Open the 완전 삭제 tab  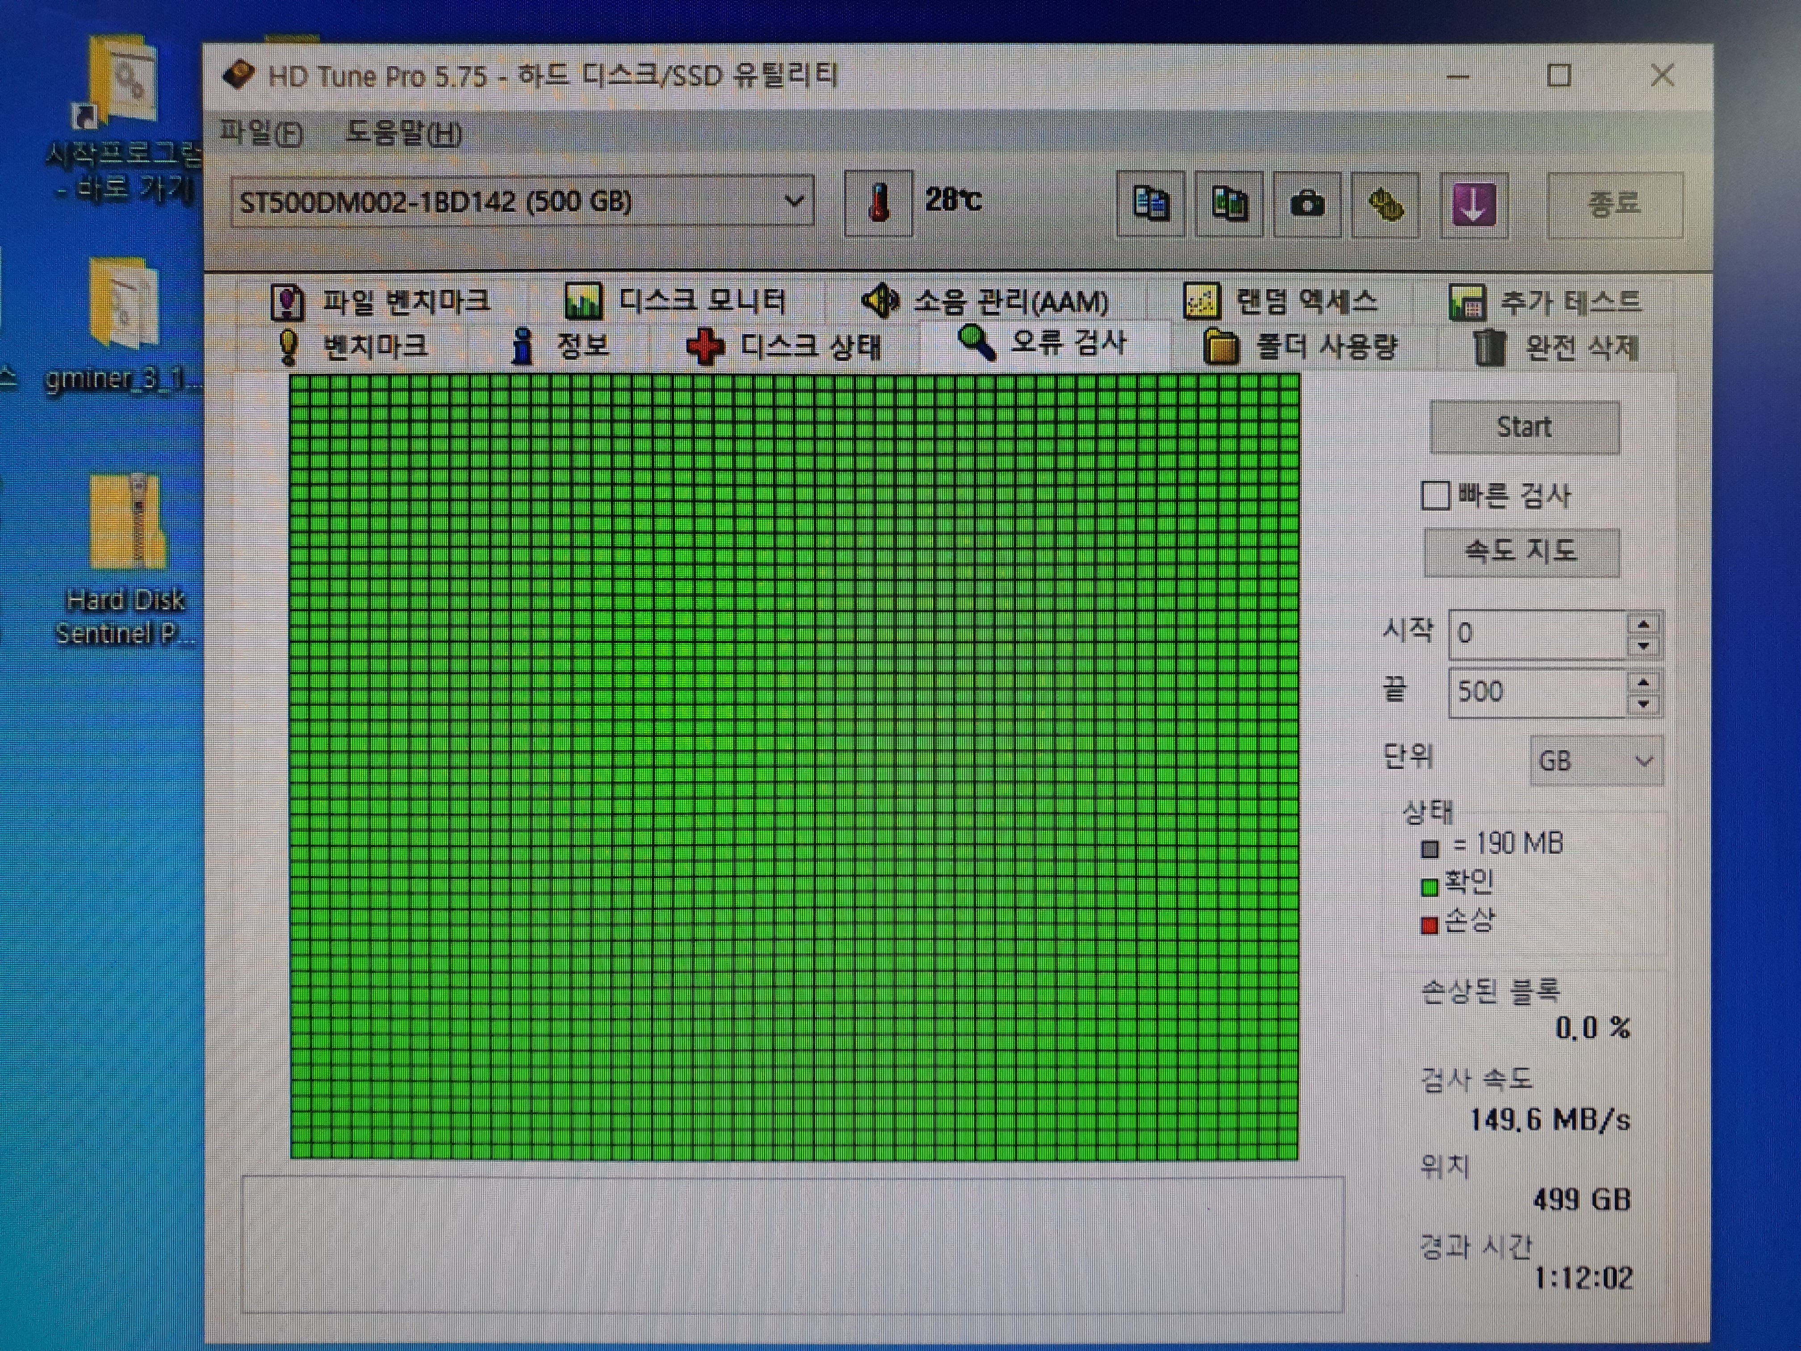[1555, 348]
